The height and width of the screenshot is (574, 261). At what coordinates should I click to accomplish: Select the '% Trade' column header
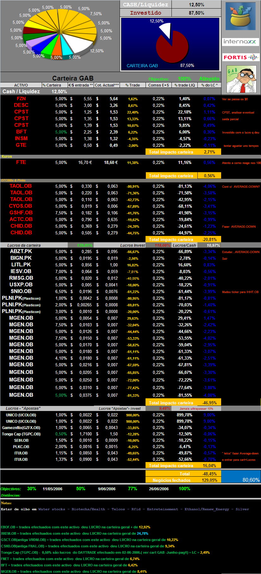point(133,85)
